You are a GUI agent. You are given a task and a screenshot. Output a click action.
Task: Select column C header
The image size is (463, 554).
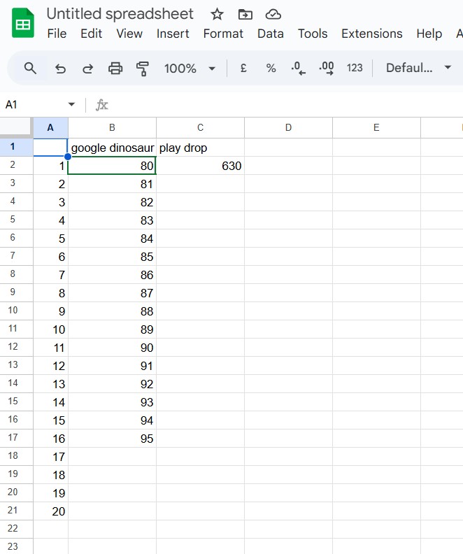[x=200, y=127]
